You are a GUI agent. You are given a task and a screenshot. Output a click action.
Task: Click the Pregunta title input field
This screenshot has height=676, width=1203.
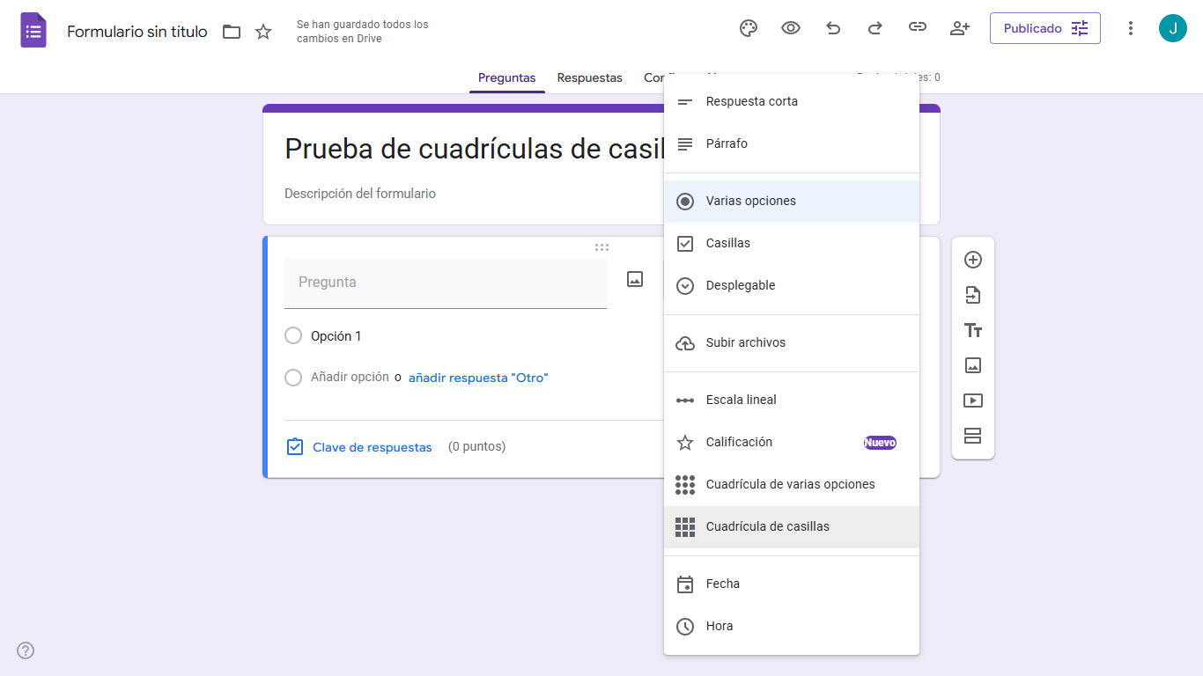point(445,283)
